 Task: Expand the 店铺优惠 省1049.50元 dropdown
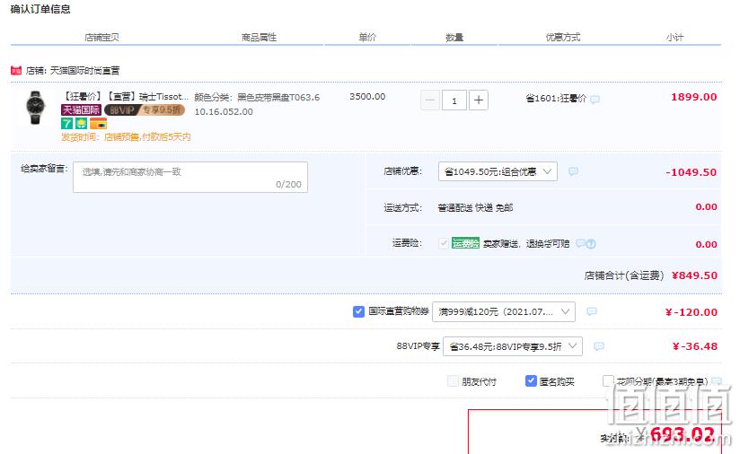[x=498, y=171]
